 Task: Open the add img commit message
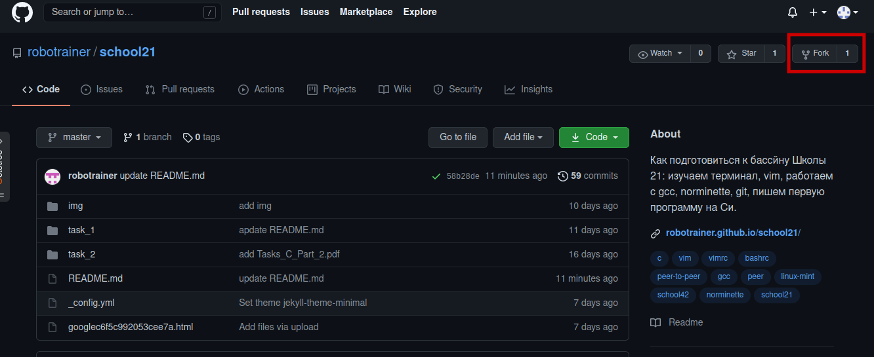pos(255,206)
